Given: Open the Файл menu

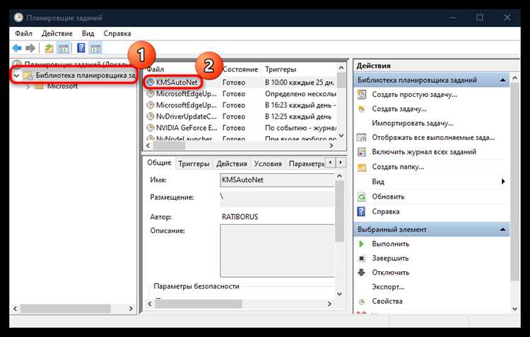Looking at the screenshot, I should pos(23,33).
